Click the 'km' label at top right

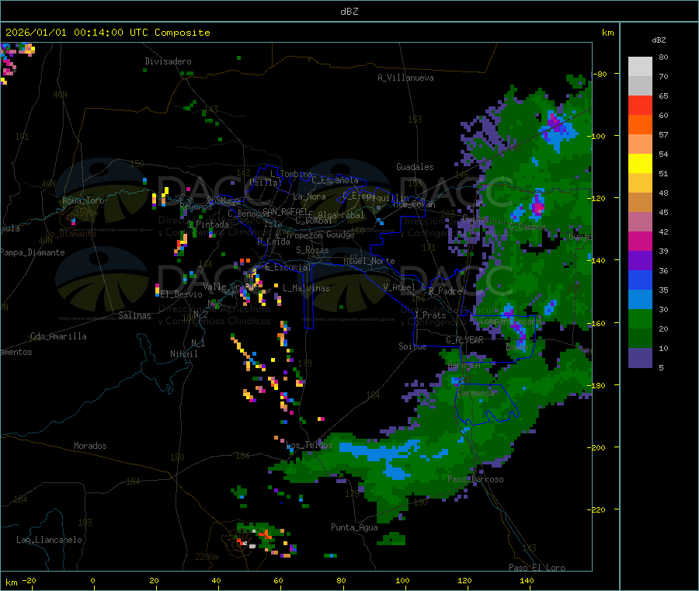tap(608, 33)
